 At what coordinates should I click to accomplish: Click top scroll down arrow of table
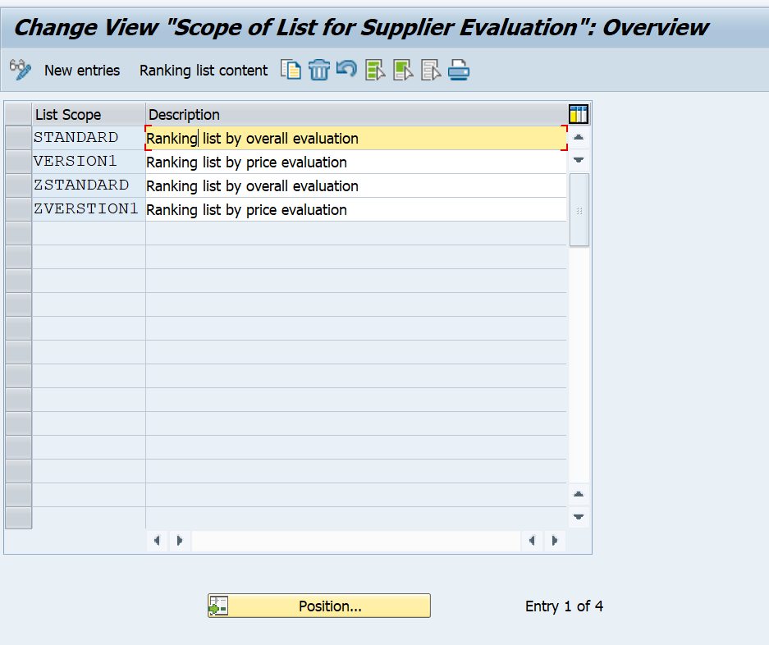579,160
